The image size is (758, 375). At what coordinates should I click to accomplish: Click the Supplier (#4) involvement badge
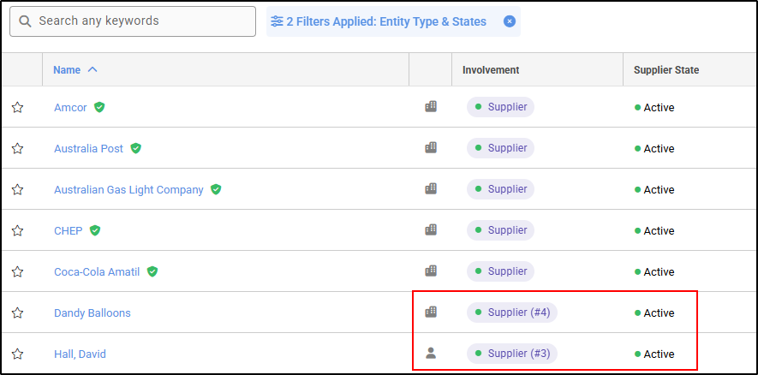tap(511, 312)
